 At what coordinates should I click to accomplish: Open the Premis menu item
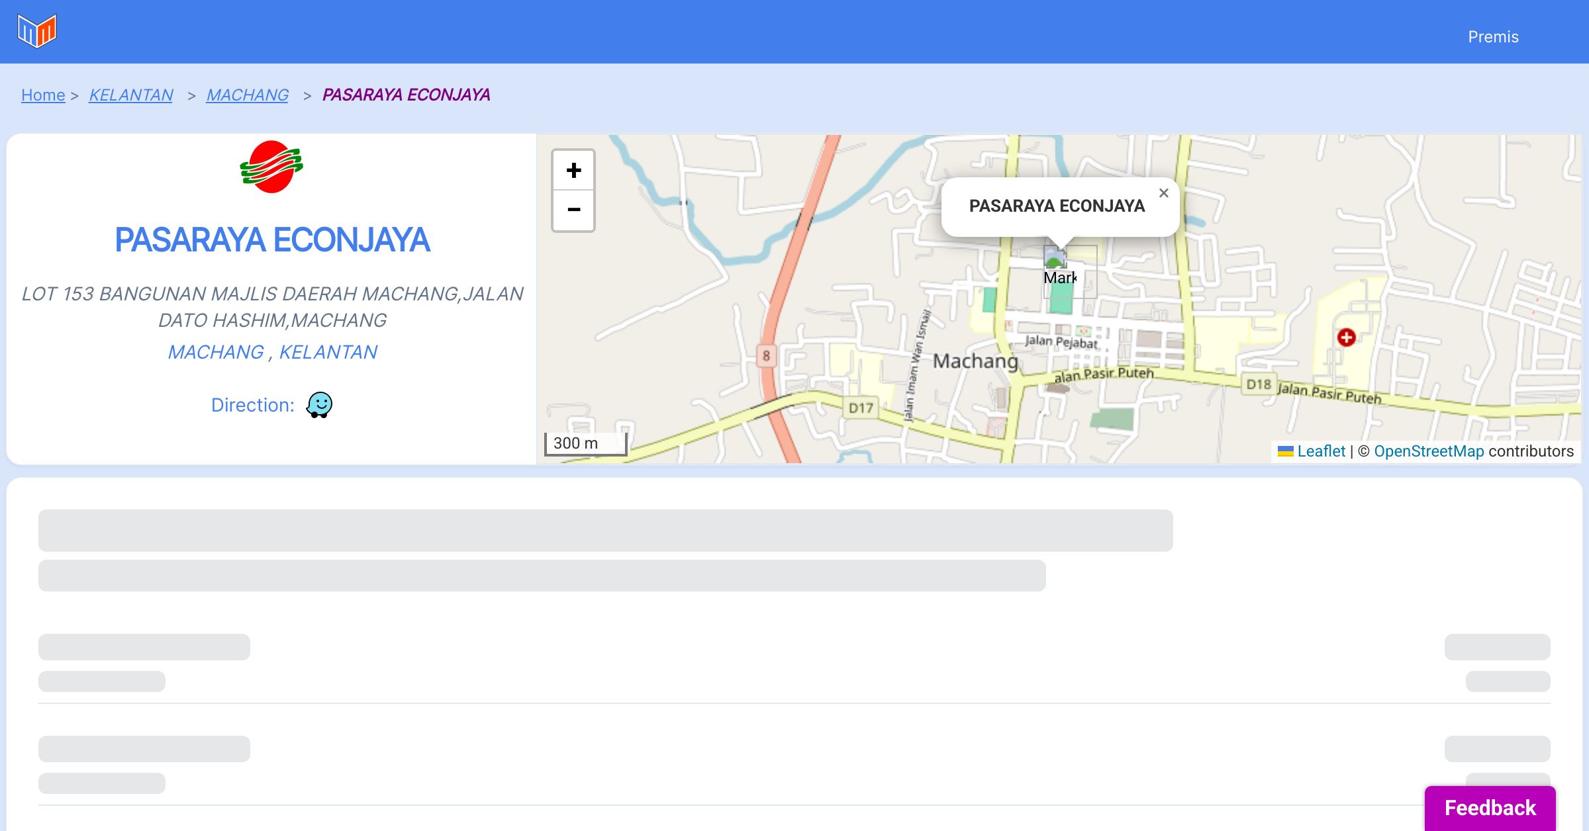click(x=1493, y=37)
